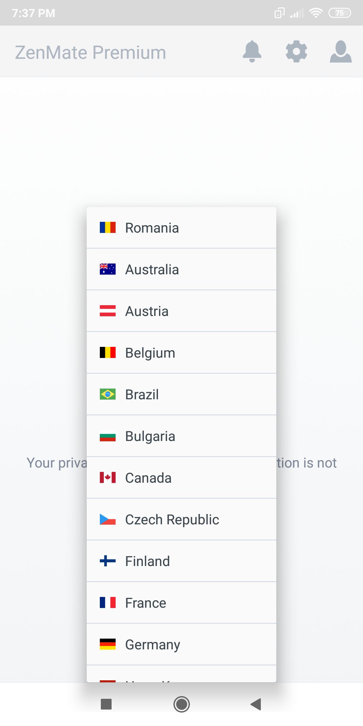The width and height of the screenshot is (363, 726).
Task: Tap the Wi-Fi status bar icon
Action: click(x=316, y=13)
